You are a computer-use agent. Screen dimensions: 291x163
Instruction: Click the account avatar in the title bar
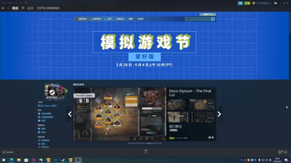[x=254, y=3]
